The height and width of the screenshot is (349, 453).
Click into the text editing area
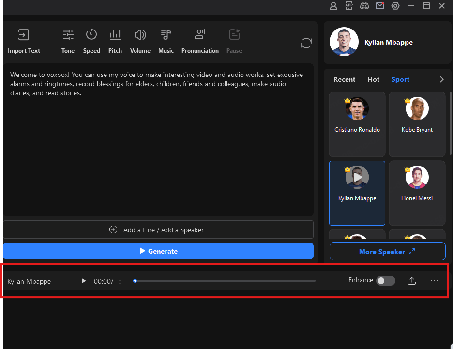click(158, 140)
